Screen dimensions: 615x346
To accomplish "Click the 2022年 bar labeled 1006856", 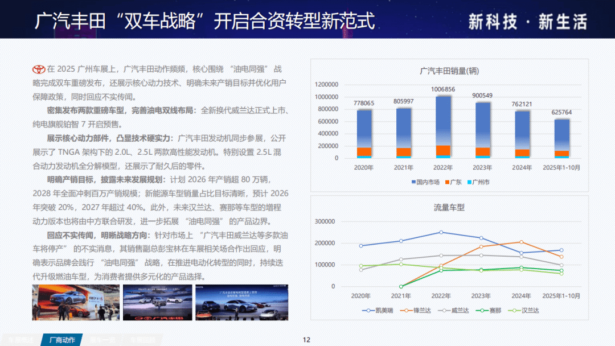I will [x=443, y=127].
